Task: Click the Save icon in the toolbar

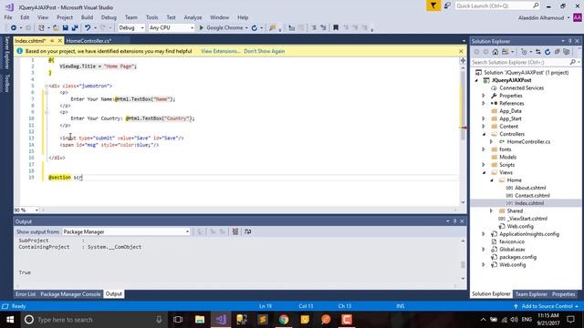Action: [66, 28]
